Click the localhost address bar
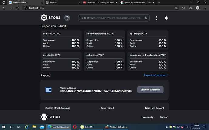Viewport: 209px width, 130px height. point(91,8)
